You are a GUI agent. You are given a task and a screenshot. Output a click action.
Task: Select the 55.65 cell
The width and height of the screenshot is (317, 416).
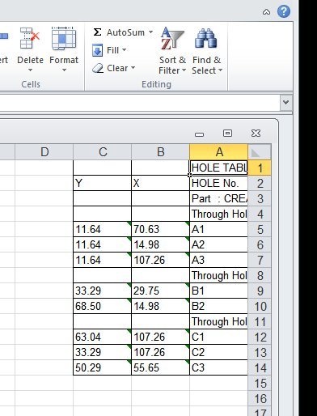coord(160,367)
